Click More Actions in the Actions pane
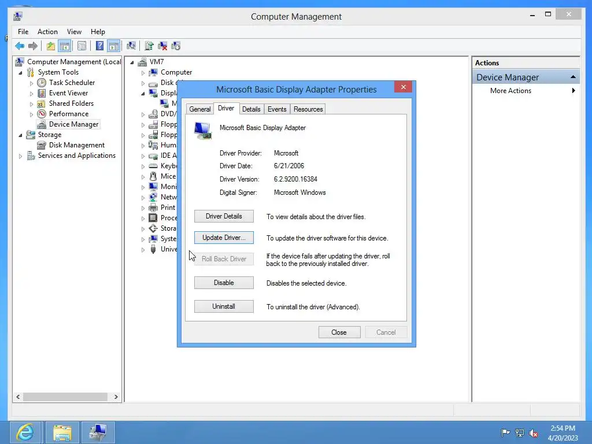592x444 pixels. coord(510,91)
